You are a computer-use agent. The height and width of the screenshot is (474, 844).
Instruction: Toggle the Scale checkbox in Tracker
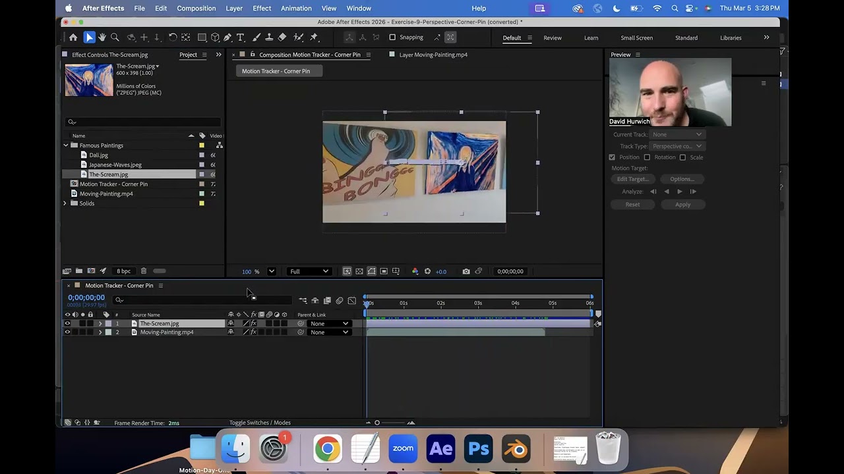pos(682,157)
